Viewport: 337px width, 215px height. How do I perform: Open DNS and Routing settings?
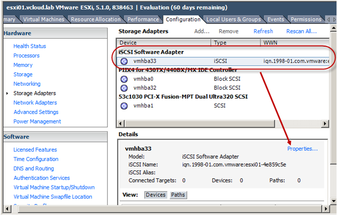33,168
